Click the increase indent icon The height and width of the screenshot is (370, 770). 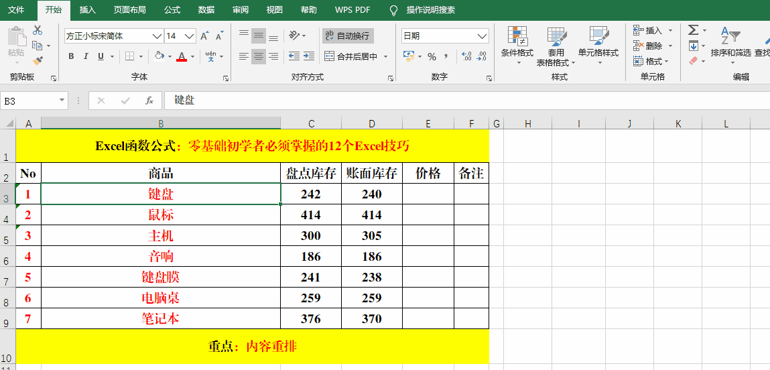308,56
